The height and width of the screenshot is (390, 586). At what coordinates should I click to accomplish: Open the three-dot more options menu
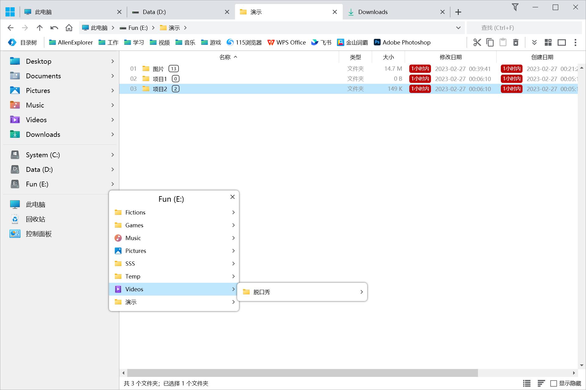pyautogui.click(x=575, y=42)
